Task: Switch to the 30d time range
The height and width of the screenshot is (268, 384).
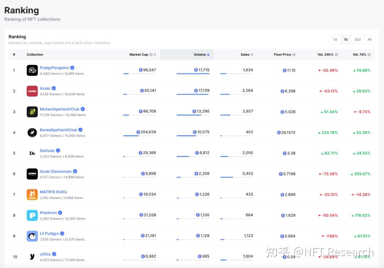Action: click(x=358, y=40)
